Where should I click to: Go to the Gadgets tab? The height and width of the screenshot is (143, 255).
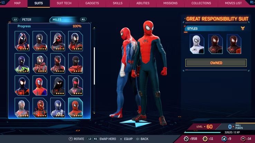coord(92,3)
